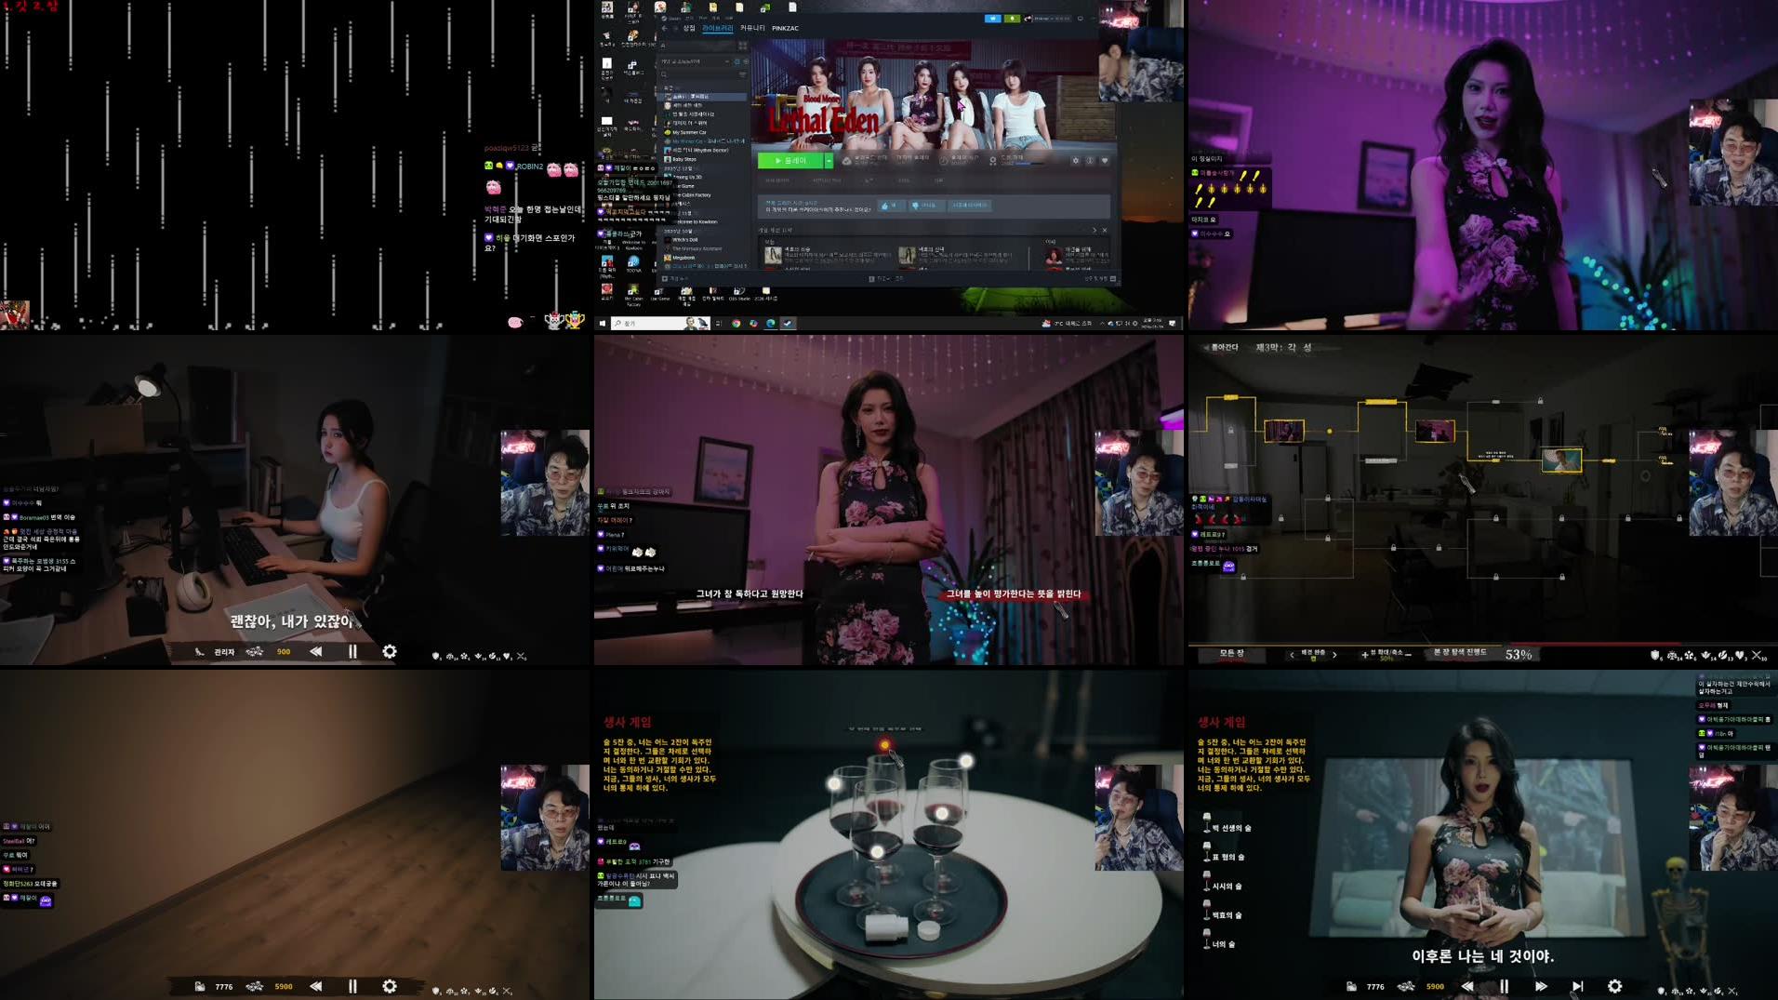Toggle pause in the stream player control bar
1778x1000 pixels.
[352, 652]
